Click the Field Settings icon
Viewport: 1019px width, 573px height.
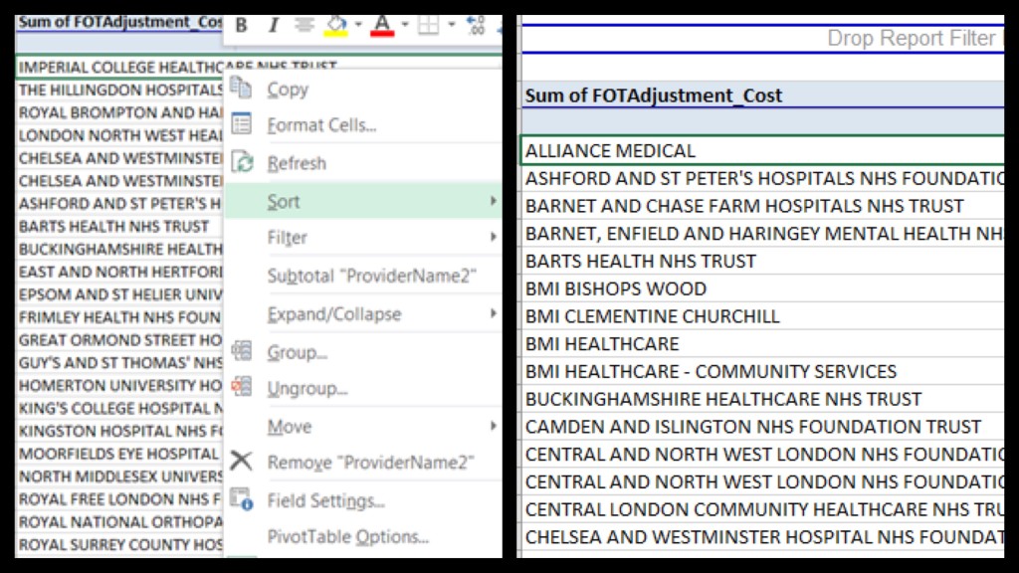point(241,499)
